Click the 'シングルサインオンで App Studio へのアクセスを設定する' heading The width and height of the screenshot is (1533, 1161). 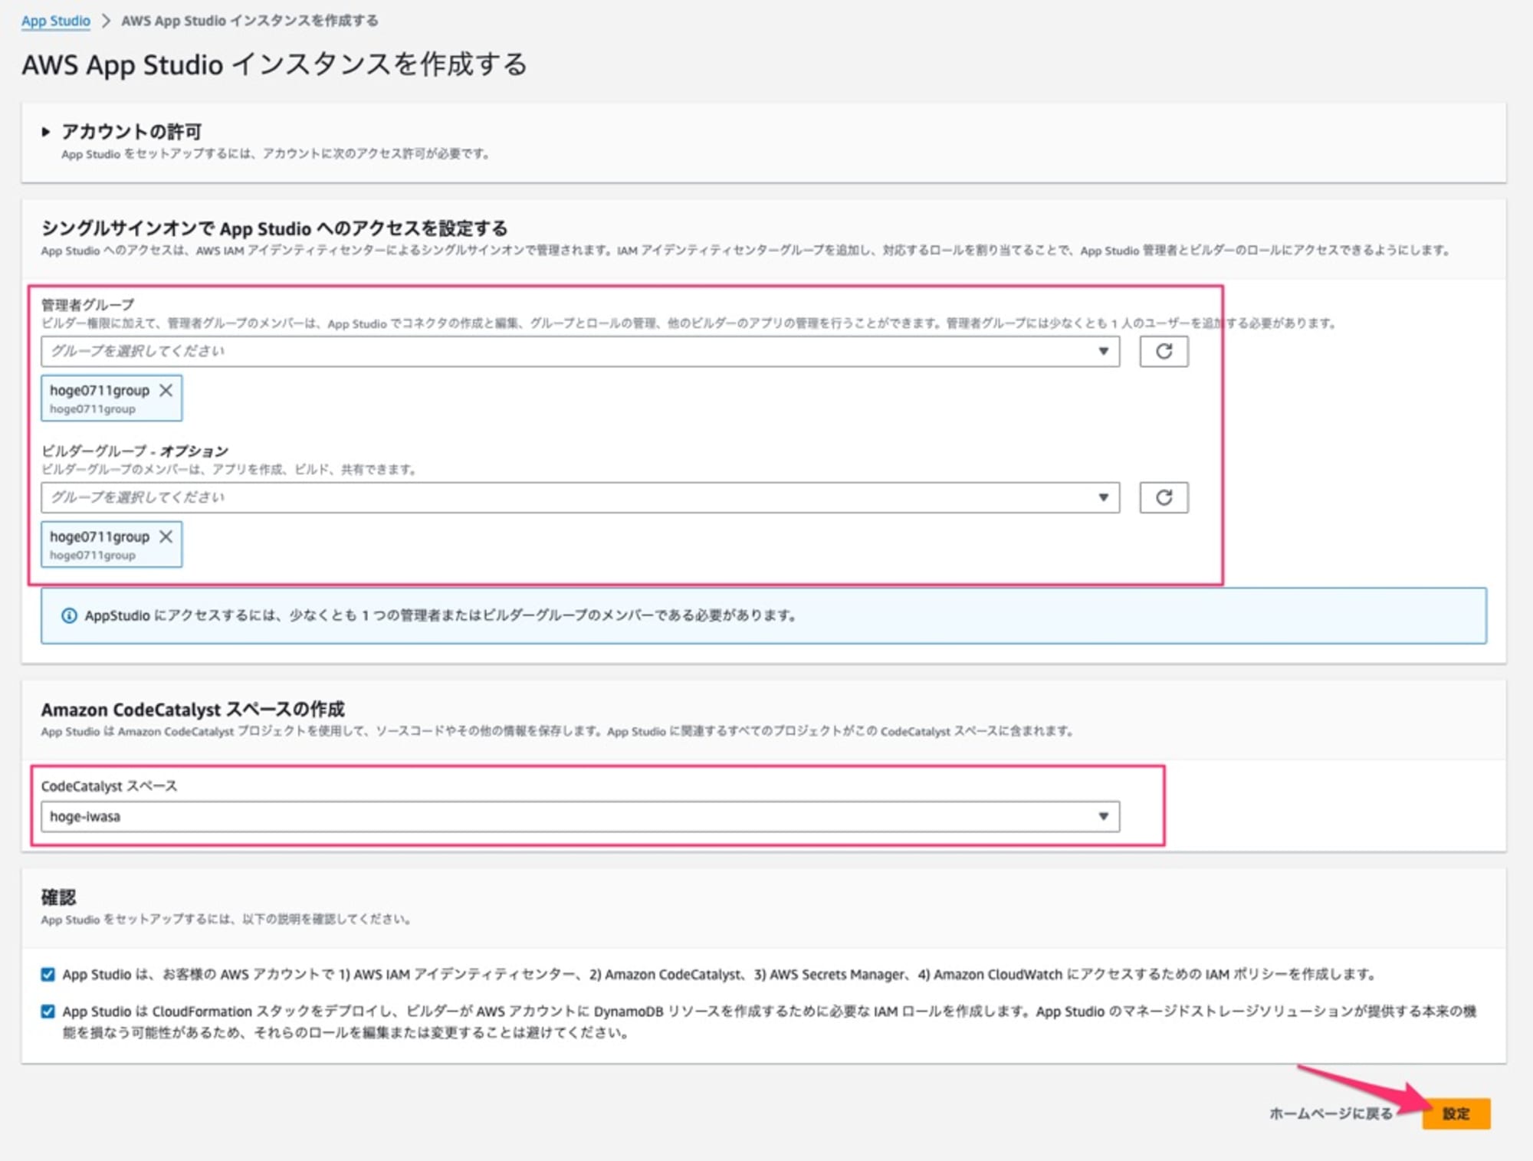click(274, 228)
